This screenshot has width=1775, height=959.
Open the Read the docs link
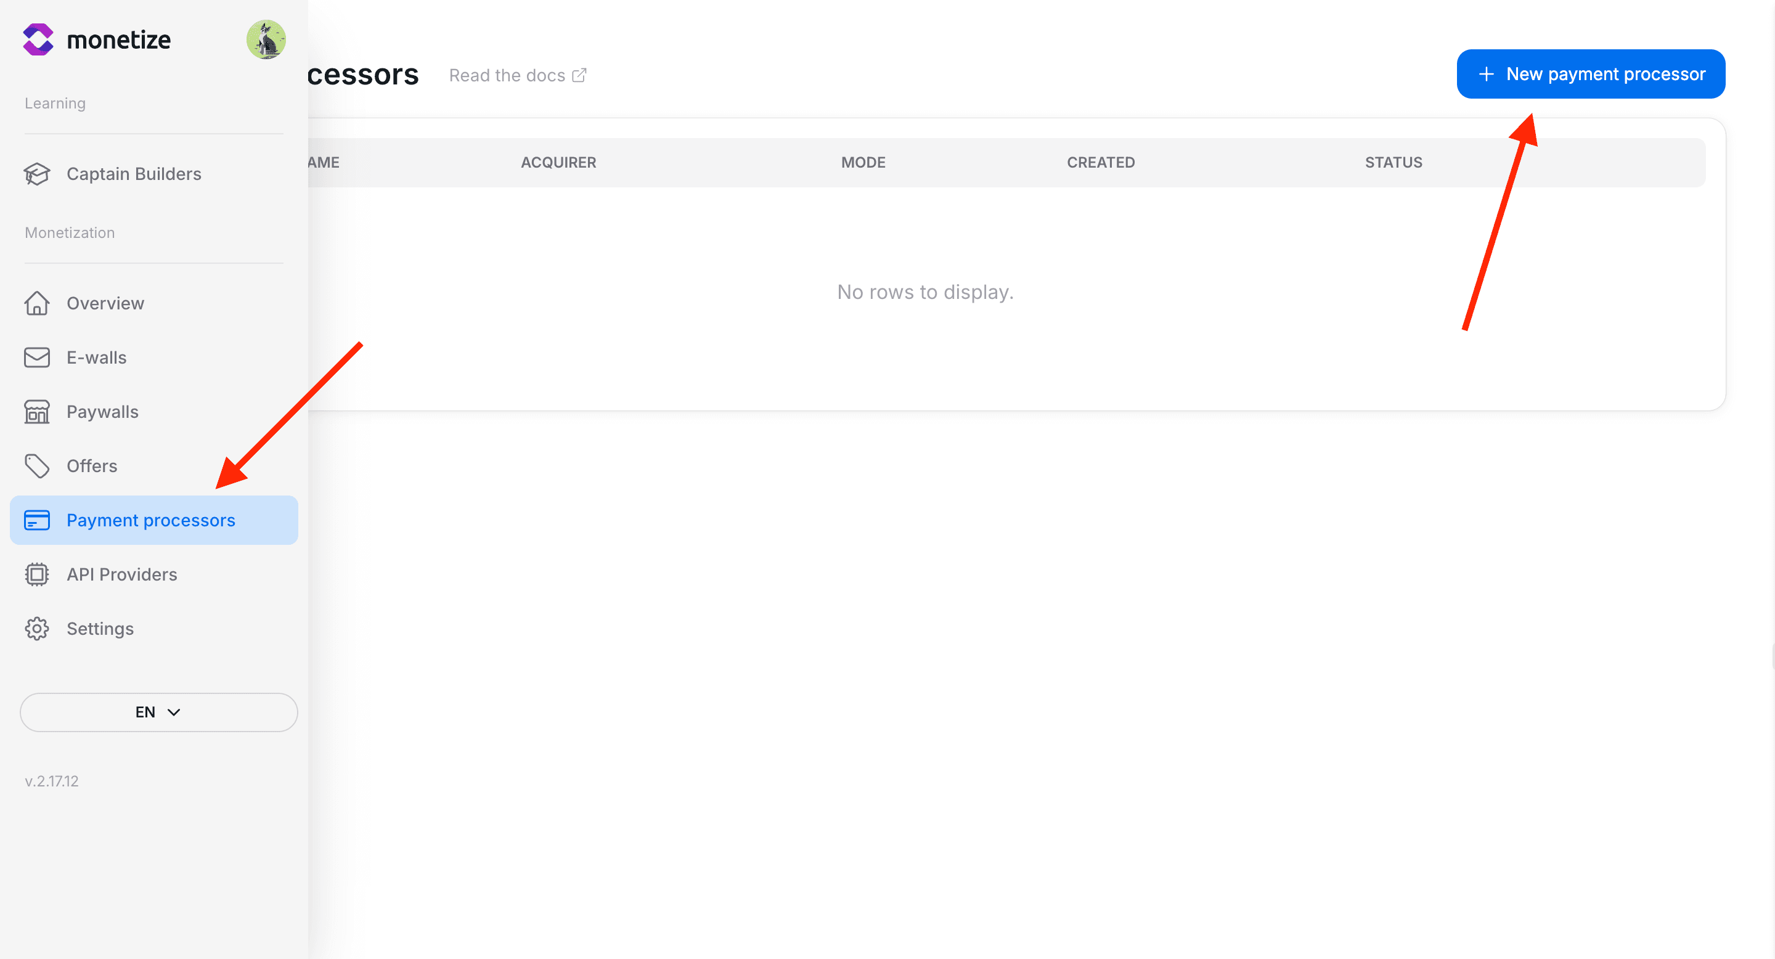[507, 75]
